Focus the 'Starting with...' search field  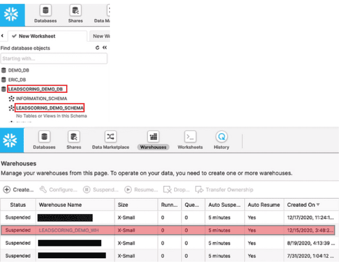click(54, 59)
